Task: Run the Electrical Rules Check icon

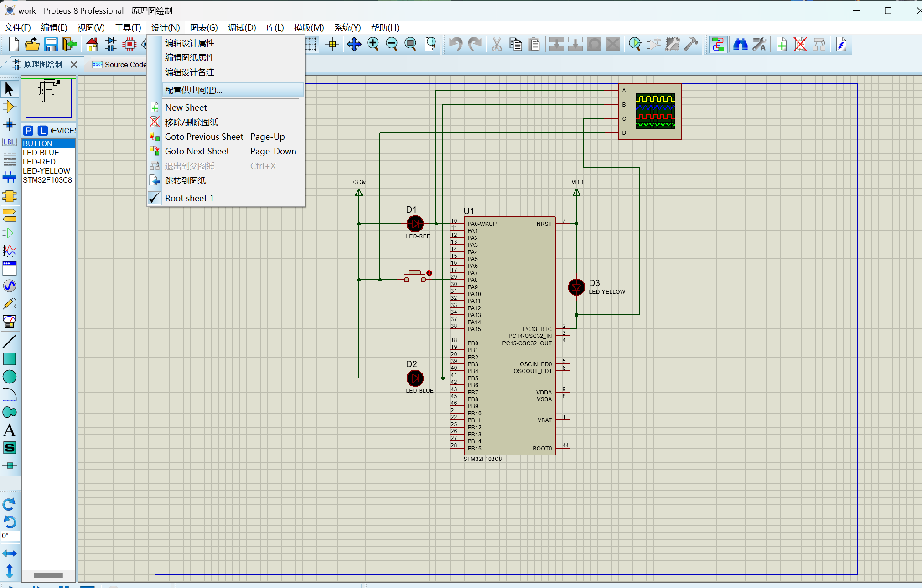Action: click(x=841, y=44)
